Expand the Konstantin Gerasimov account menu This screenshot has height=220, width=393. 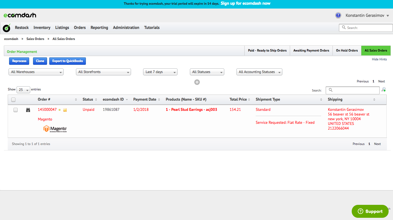pyautogui.click(x=367, y=15)
